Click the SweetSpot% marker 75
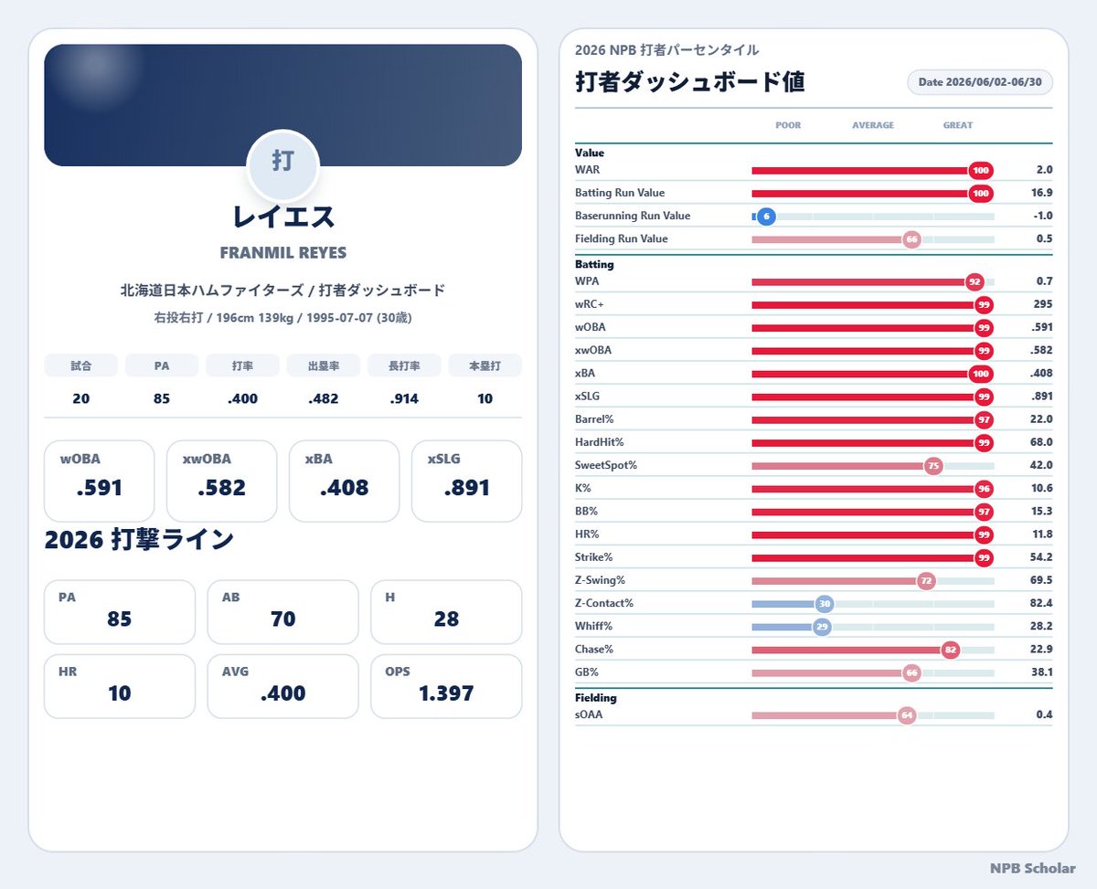 [933, 466]
